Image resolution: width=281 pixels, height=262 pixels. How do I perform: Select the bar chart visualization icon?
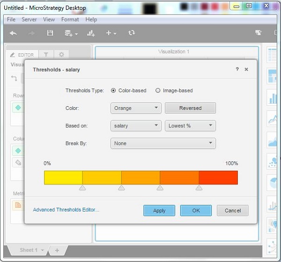[x=272, y=98]
